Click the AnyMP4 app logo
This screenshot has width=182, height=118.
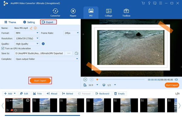[5, 3]
